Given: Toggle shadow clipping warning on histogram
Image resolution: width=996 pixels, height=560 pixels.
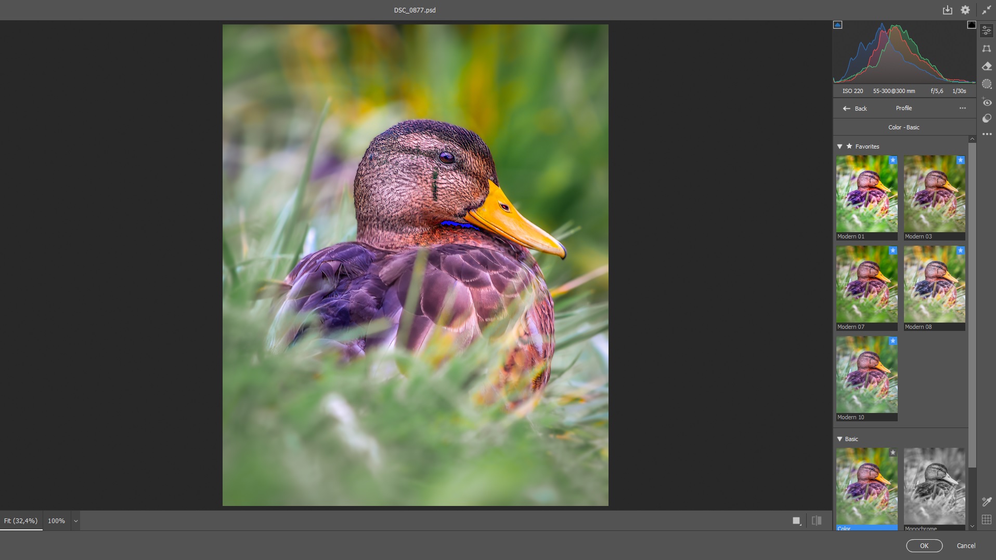Looking at the screenshot, I should [838, 24].
